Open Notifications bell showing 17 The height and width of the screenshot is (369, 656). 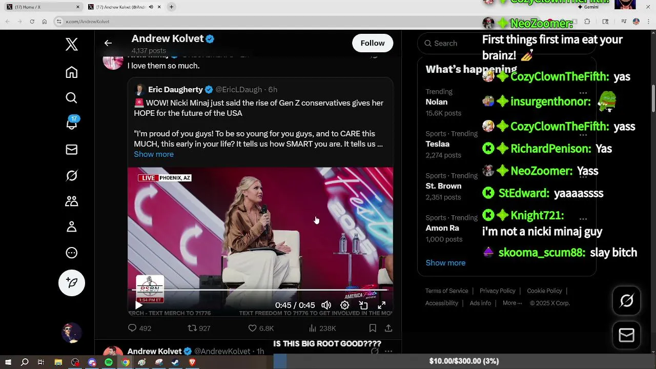pyautogui.click(x=72, y=124)
